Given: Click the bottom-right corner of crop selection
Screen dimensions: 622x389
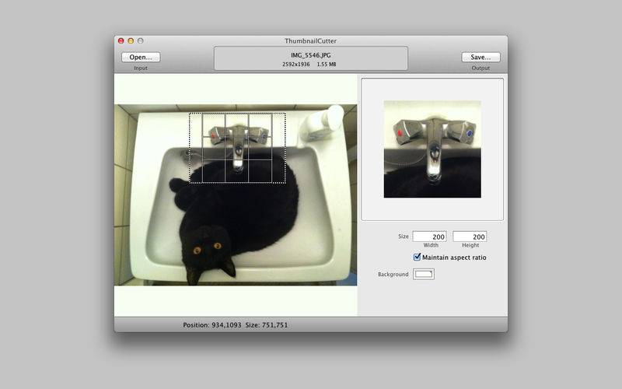Looking at the screenshot, I should tap(285, 183).
